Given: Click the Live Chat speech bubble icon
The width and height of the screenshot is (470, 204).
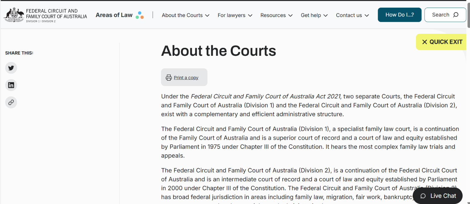Looking at the screenshot, I should [423, 196].
